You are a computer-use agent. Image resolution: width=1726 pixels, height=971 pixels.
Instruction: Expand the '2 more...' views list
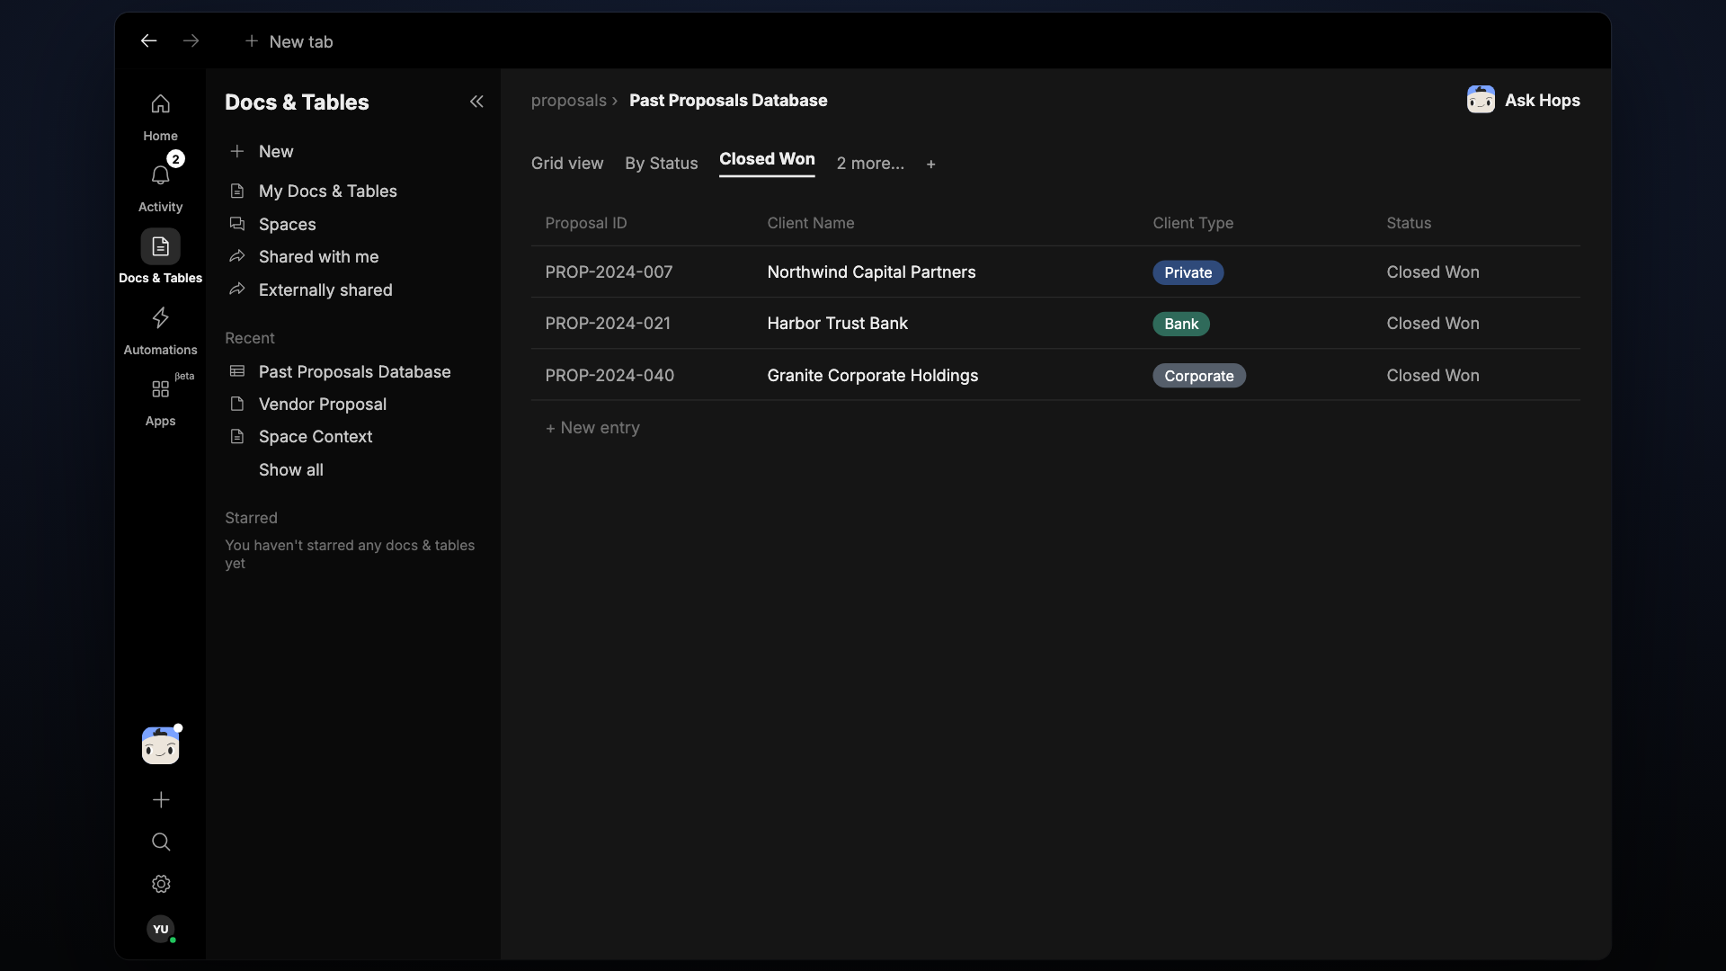pyautogui.click(x=870, y=163)
